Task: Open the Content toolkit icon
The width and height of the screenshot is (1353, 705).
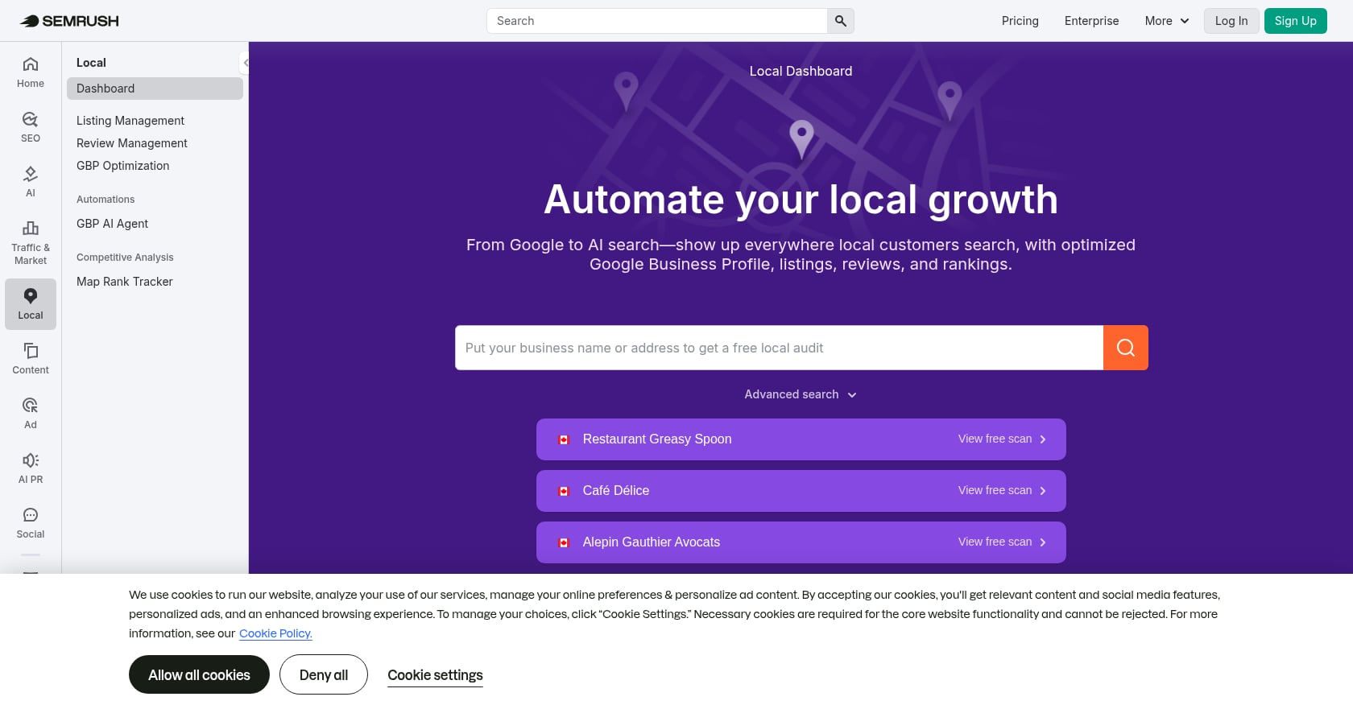Action: click(31, 359)
